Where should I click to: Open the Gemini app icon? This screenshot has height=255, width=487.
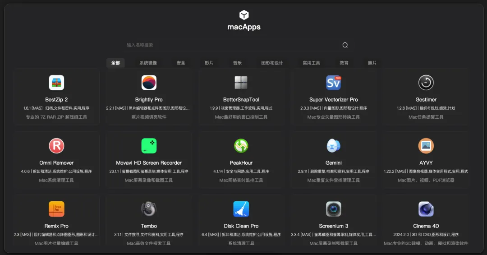[334, 146]
